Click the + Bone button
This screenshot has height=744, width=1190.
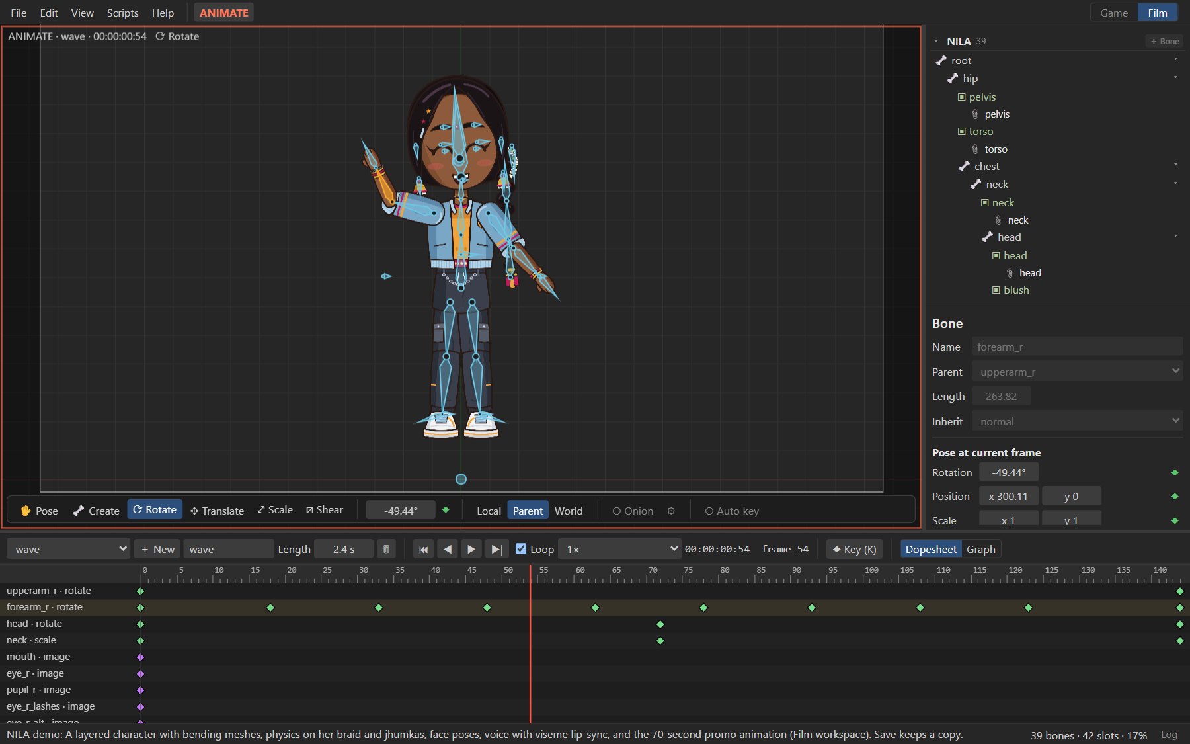pos(1164,41)
